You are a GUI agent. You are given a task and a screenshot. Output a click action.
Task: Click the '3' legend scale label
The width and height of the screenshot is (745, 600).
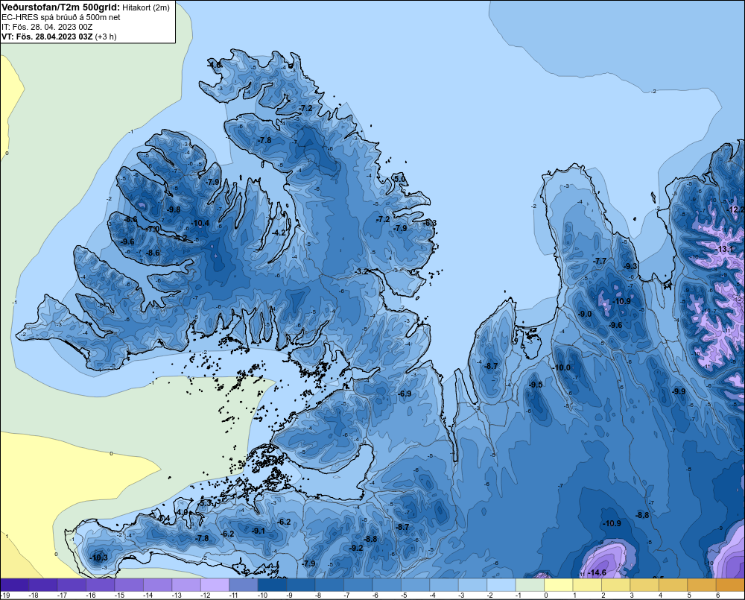pyautogui.click(x=632, y=596)
